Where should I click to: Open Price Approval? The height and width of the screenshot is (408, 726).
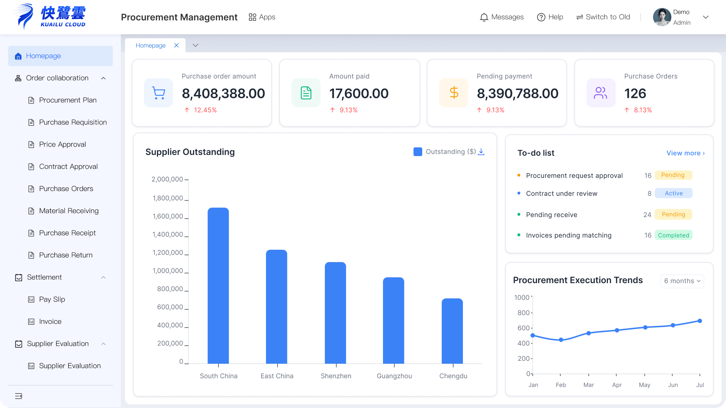pos(62,144)
